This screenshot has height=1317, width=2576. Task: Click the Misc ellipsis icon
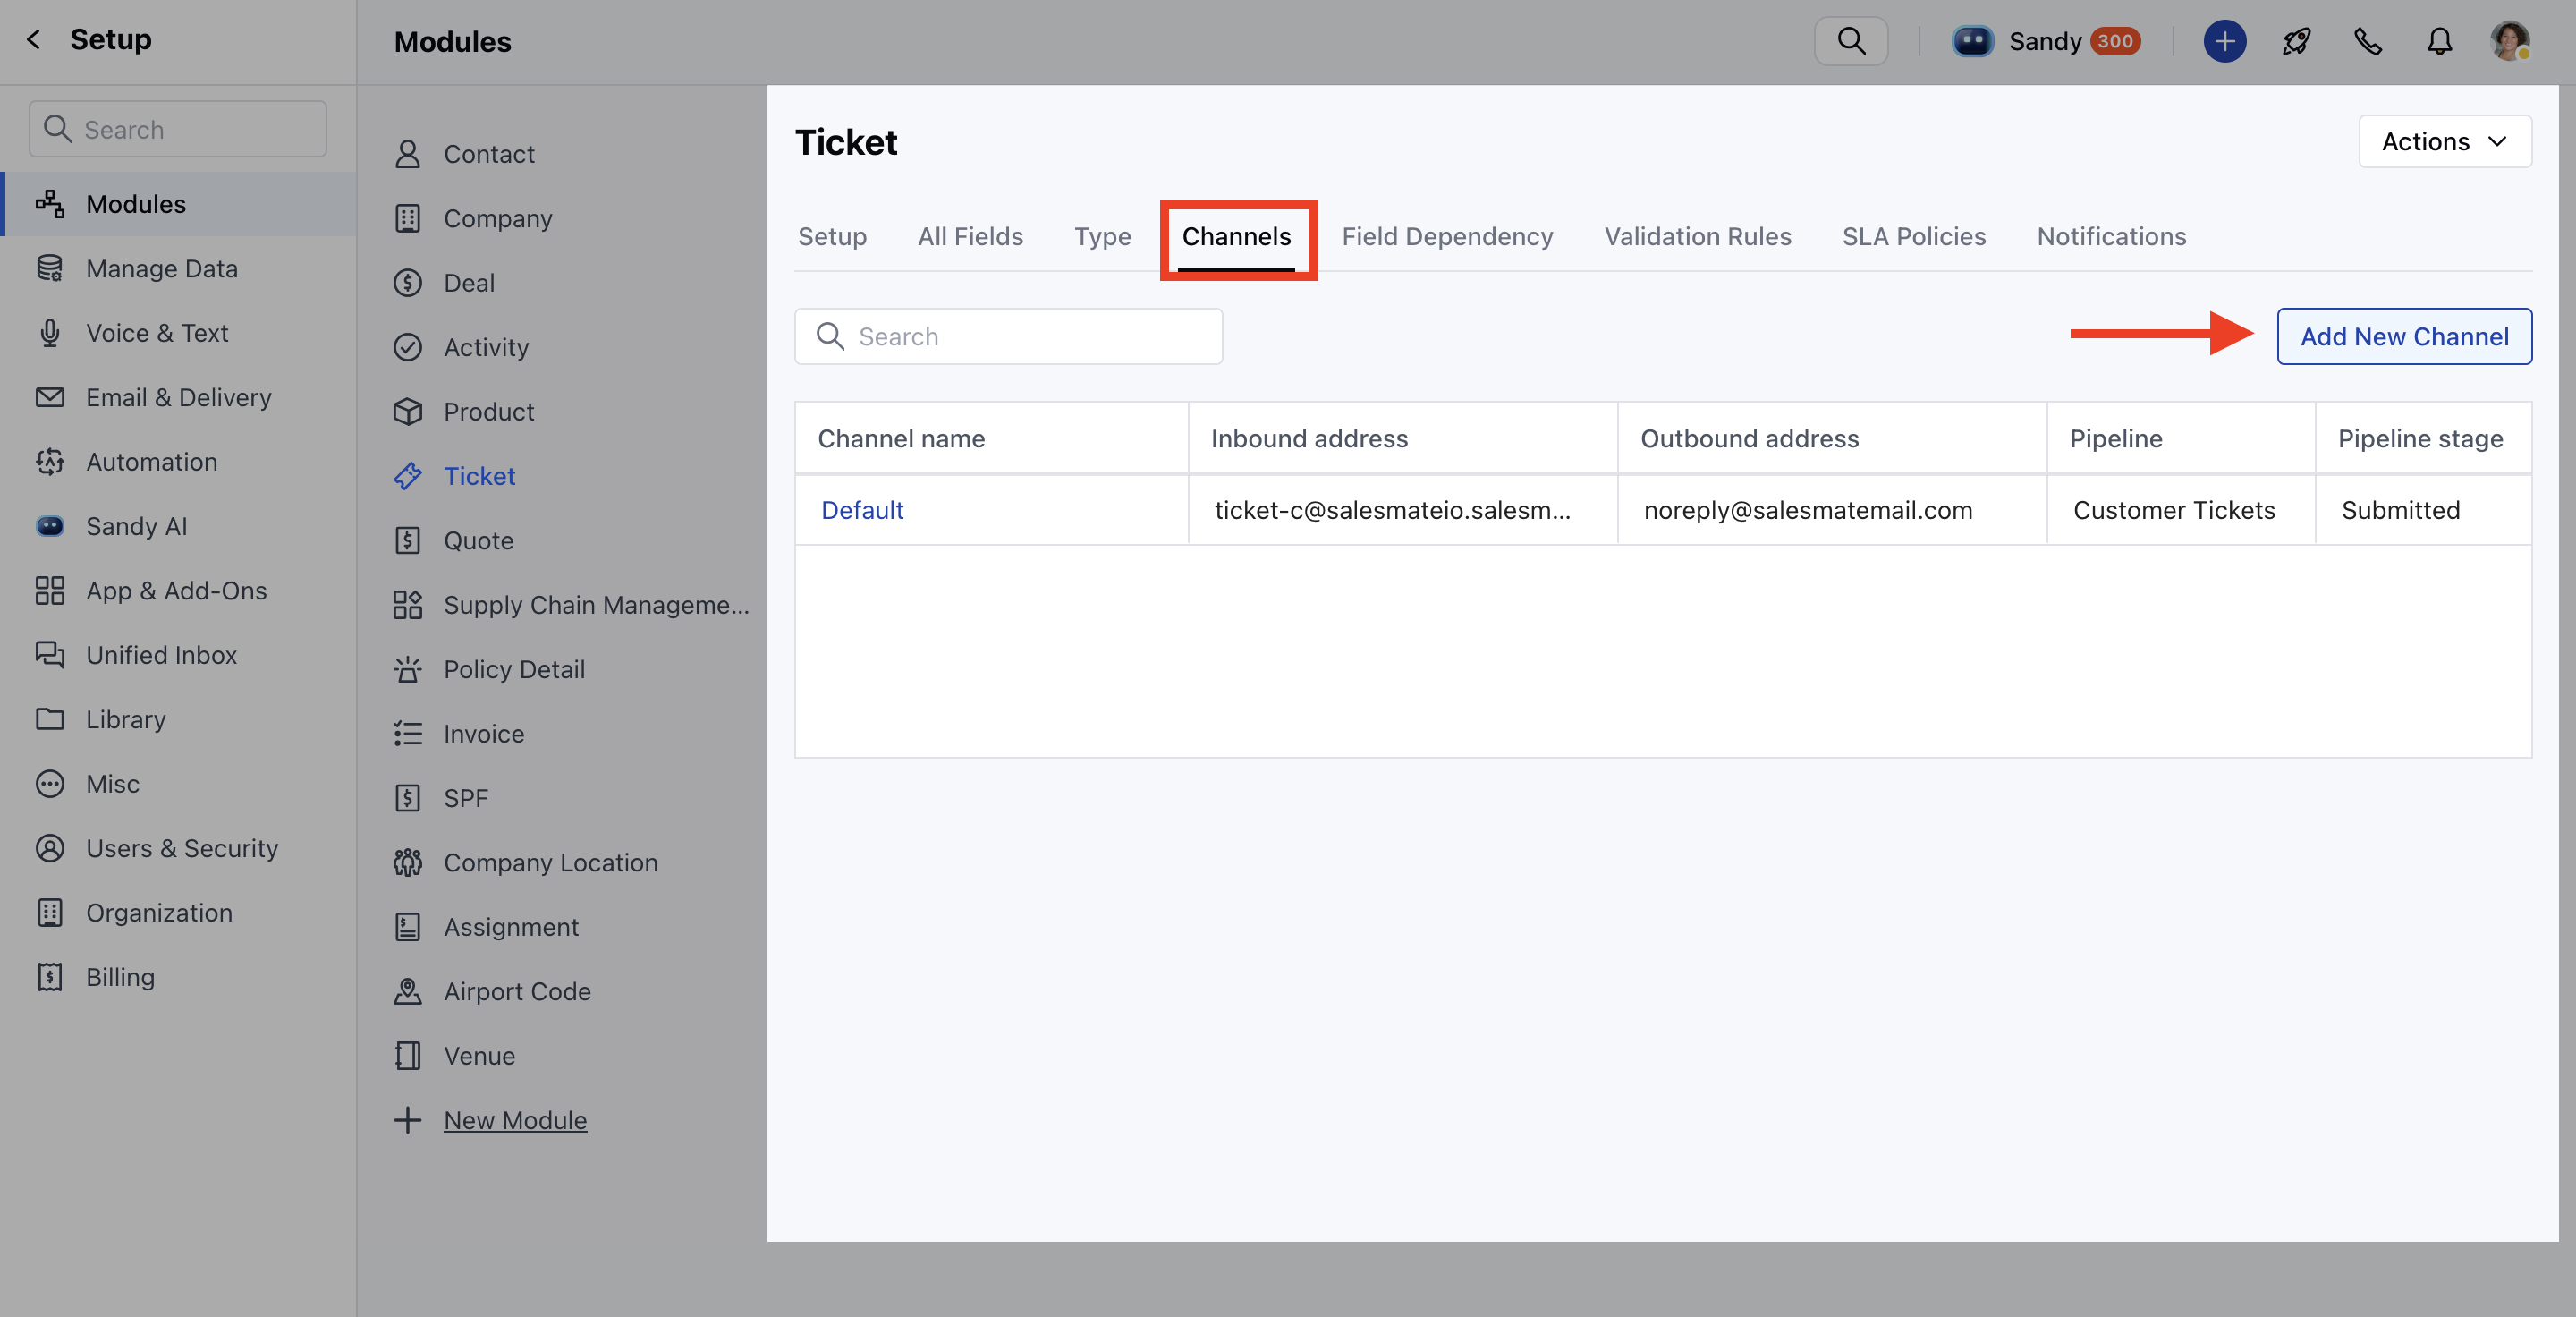click(50, 784)
